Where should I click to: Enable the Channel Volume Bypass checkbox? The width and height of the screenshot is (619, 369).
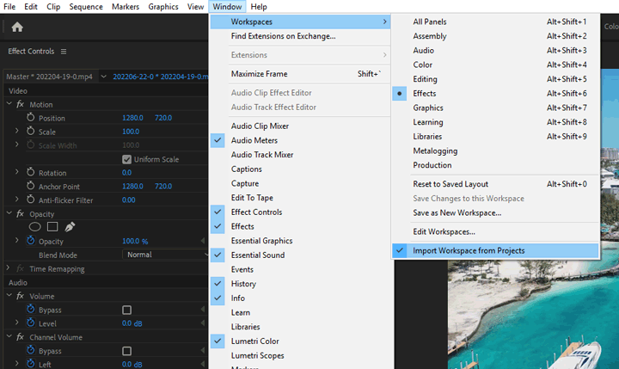click(127, 352)
